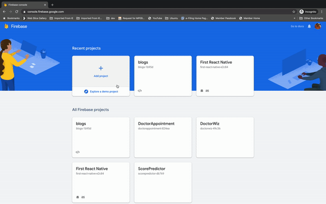Reload the page with the refresh icon
Viewport: 326px width, 204px height.
17,11
